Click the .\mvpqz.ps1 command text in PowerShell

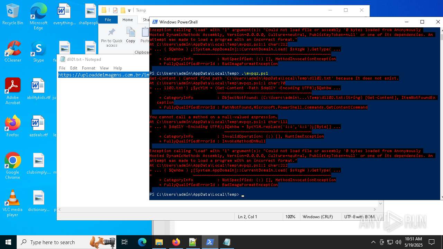click(x=254, y=73)
